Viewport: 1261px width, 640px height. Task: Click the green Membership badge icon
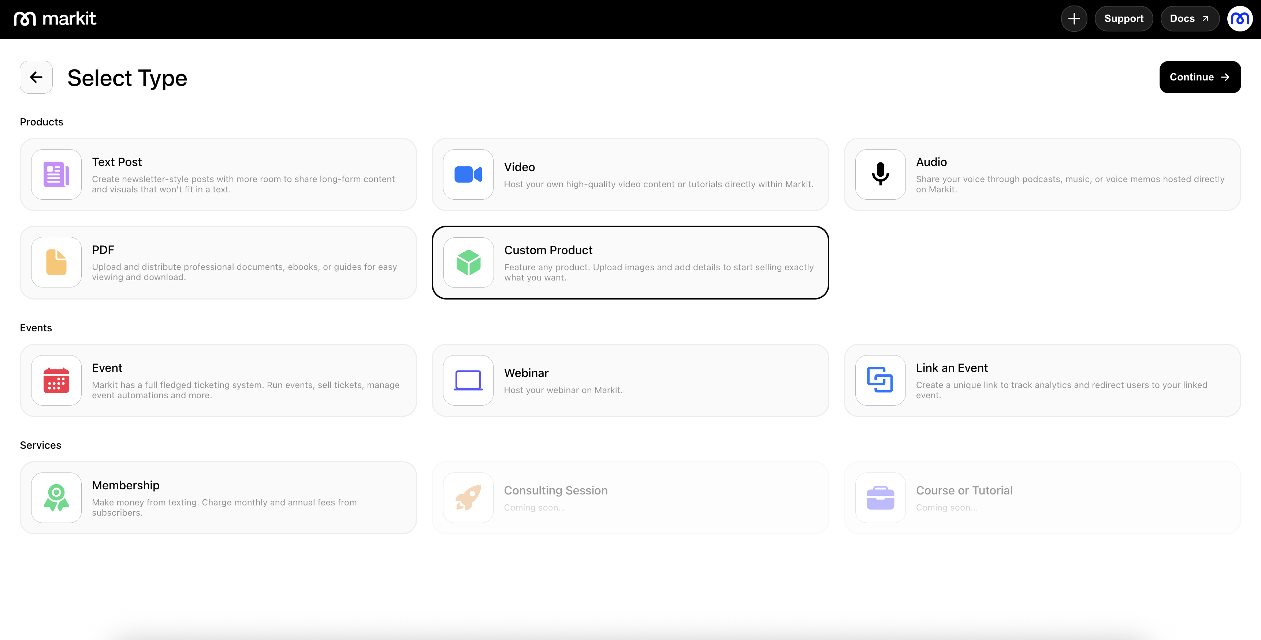tap(56, 498)
